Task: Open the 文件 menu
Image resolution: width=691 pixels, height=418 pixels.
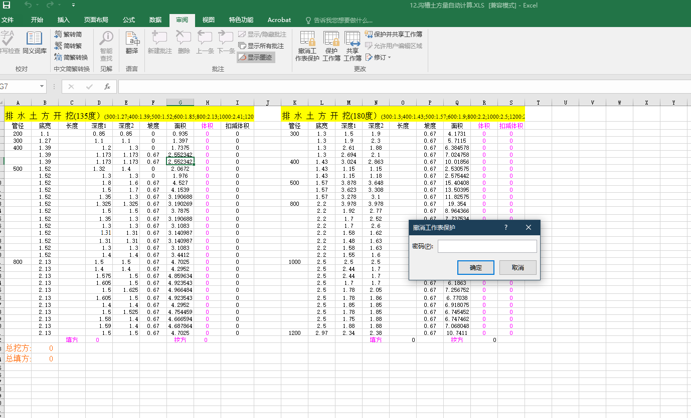Action: pos(8,20)
